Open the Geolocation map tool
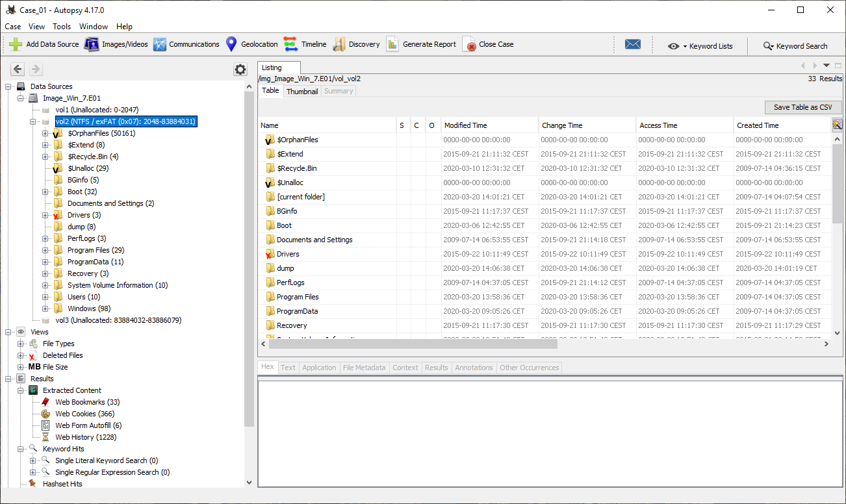This screenshot has width=846, height=504. click(x=251, y=44)
